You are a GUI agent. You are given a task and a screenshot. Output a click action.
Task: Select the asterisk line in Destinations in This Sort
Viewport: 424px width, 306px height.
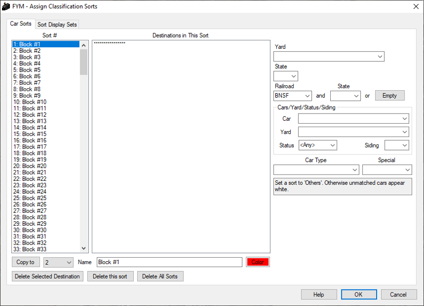[x=109, y=43]
